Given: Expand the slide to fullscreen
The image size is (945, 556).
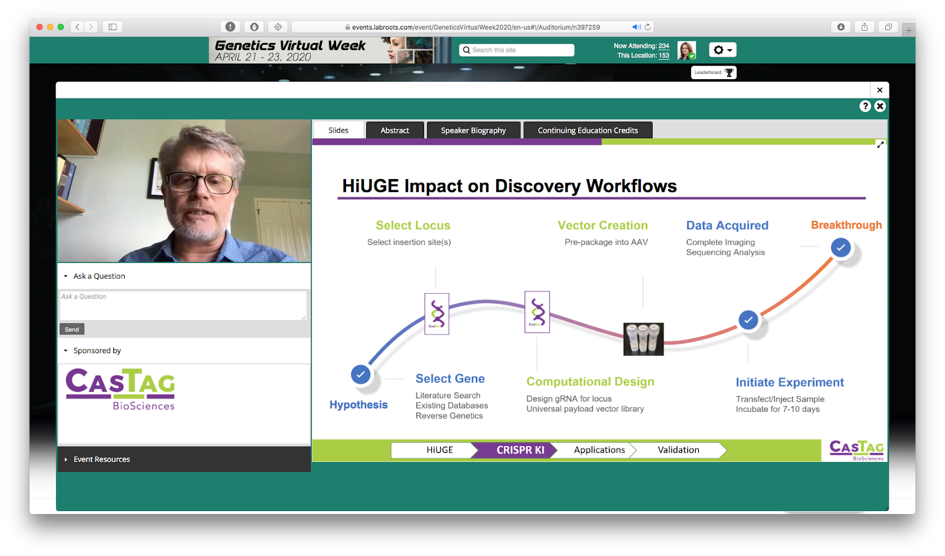Looking at the screenshot, I should (x=880, y=145).
